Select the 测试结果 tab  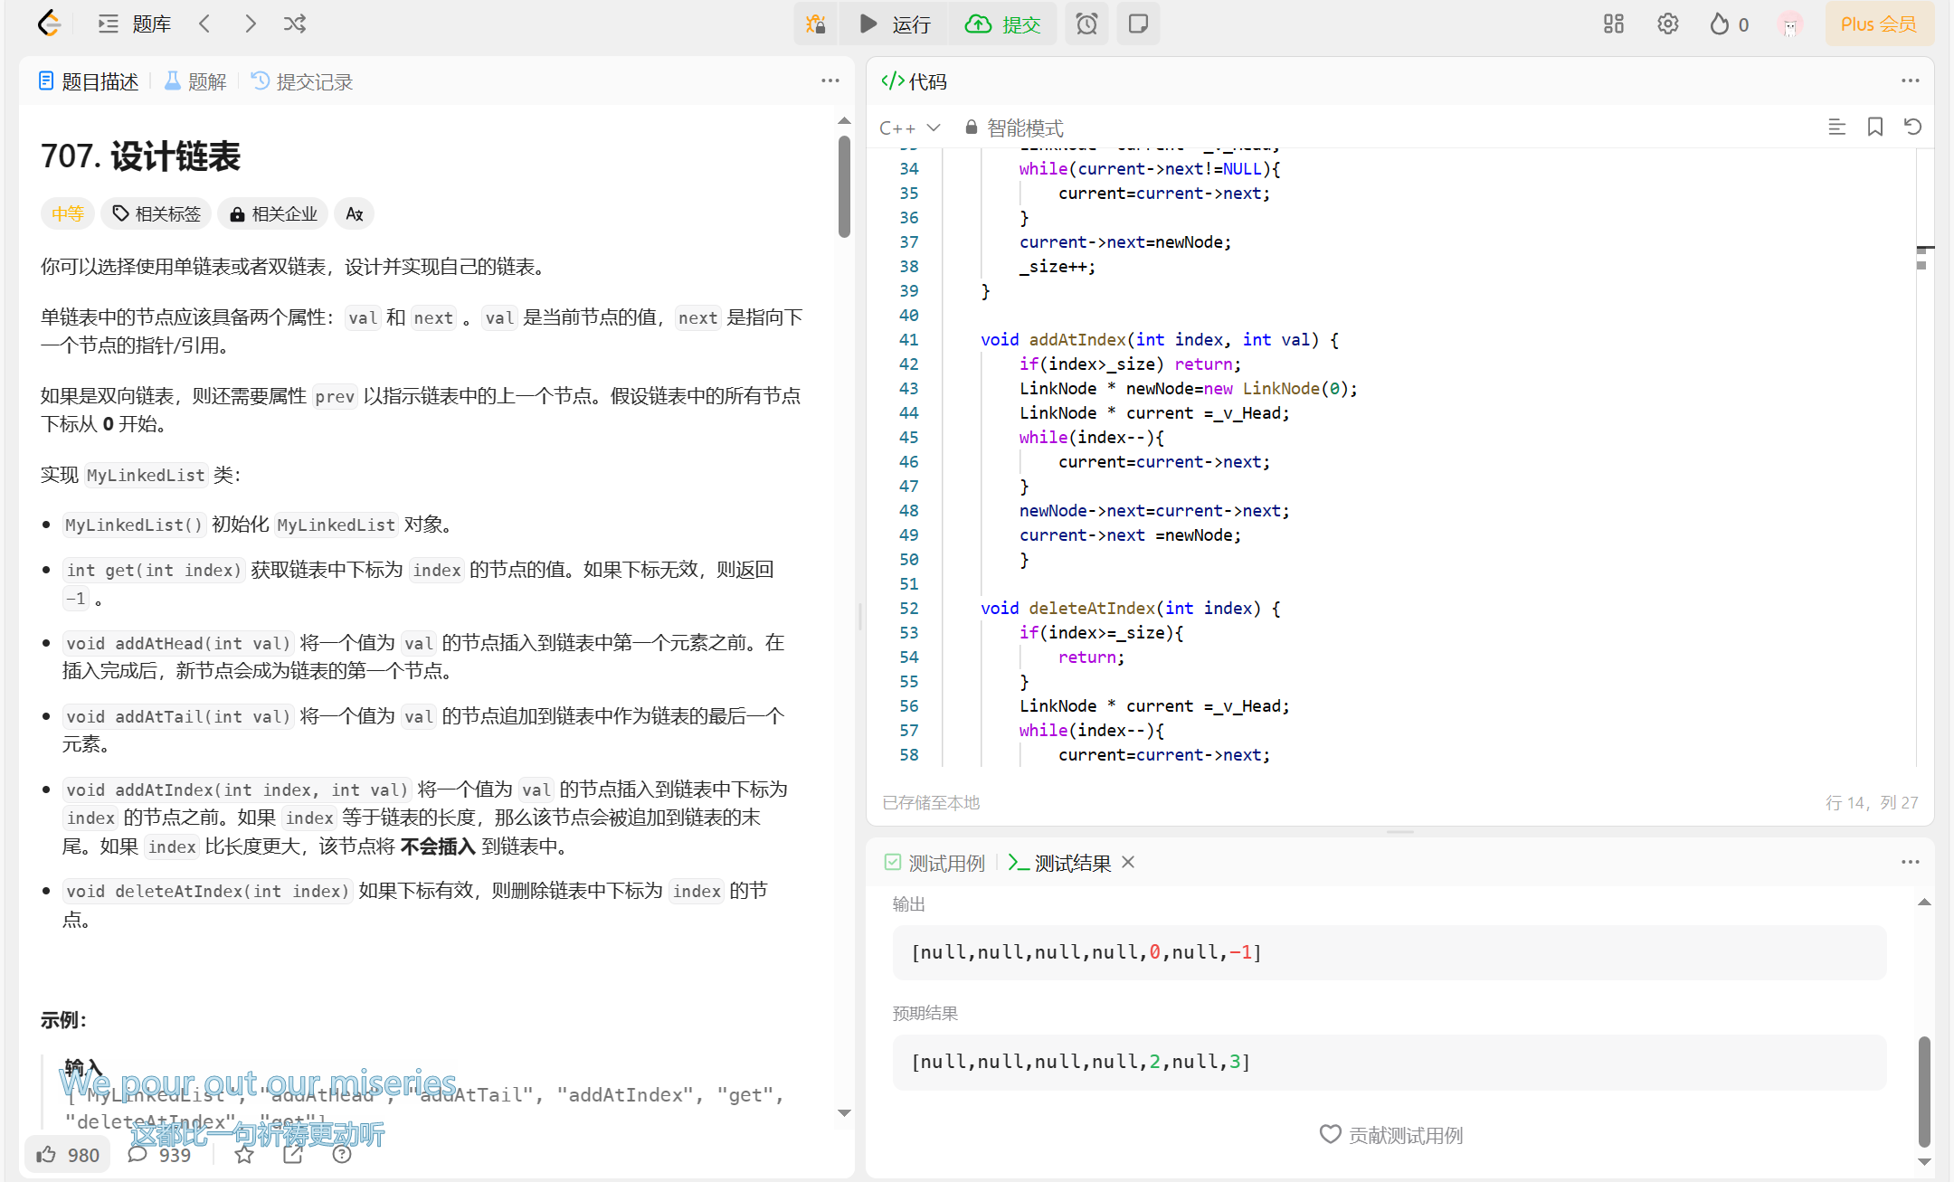[1059, 863]
